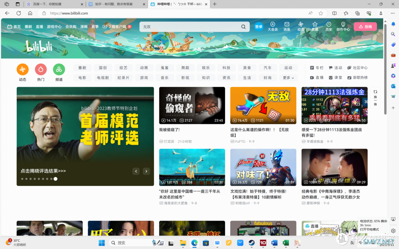
Task: Select the last active carousel dot
Action: tap(55, 179)
